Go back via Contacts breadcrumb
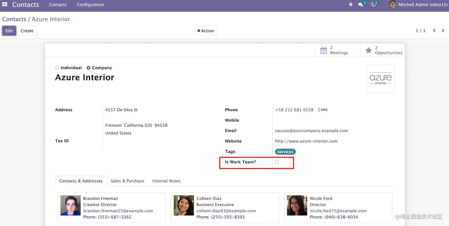The image size is (449, 226). [x=14, y=19]
